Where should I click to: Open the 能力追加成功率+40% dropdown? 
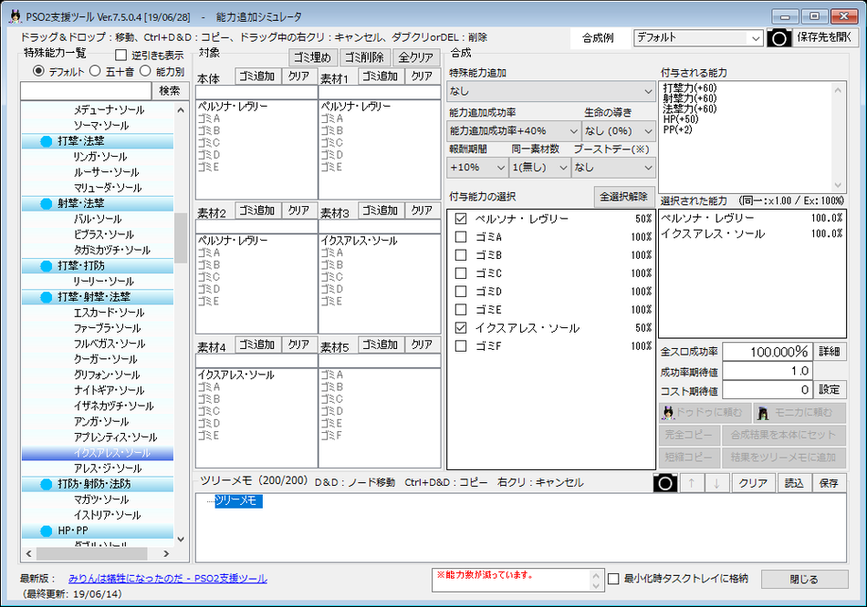pyautogui.click(x=513, y=131)
